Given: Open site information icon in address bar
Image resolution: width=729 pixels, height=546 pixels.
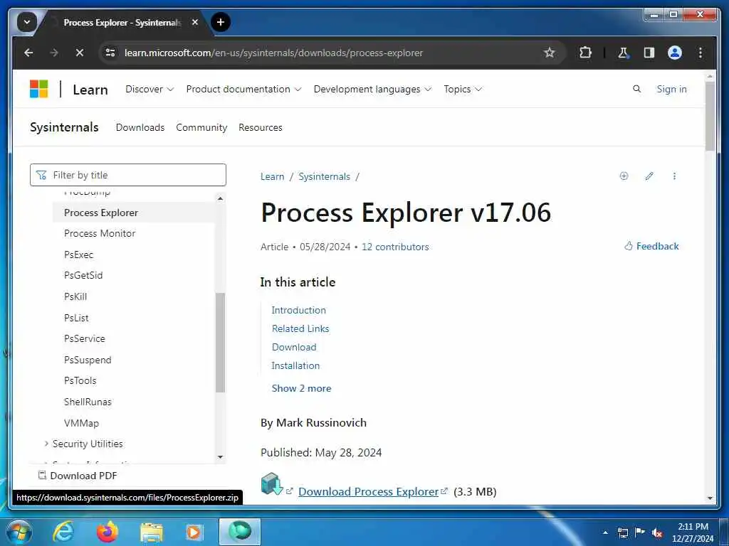Looking at the screenshot, I should [110, 53].
